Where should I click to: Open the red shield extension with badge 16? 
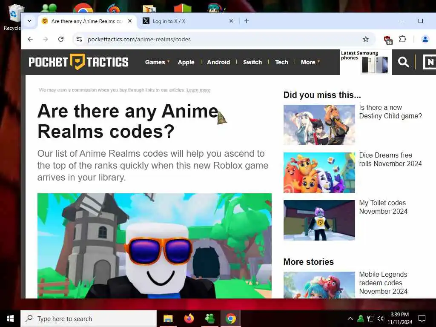pos(387,40)
